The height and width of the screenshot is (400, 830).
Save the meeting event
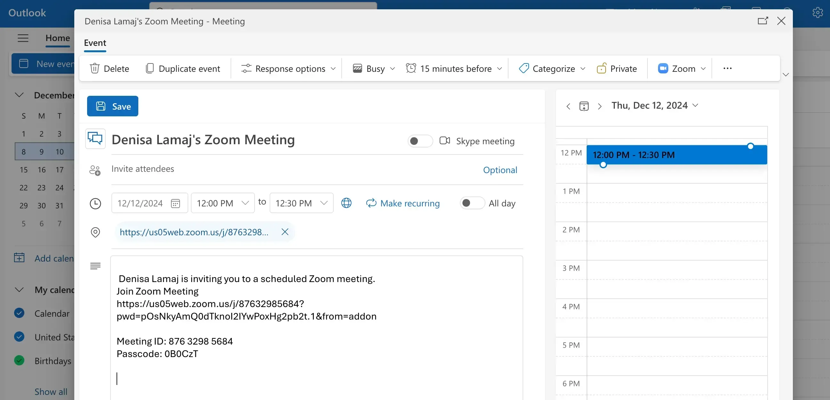click(112, 106)
